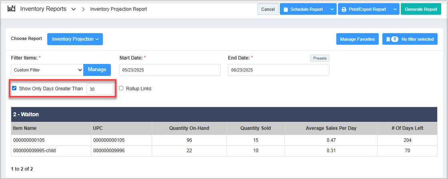Click the calendar icon on Schedule Report

click(x=286, y=10)
